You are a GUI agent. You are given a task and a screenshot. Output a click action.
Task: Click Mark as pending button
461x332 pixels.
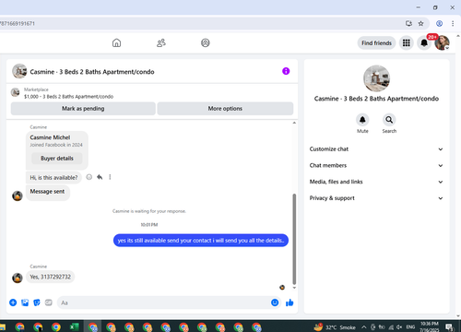(x=83, y=109)
